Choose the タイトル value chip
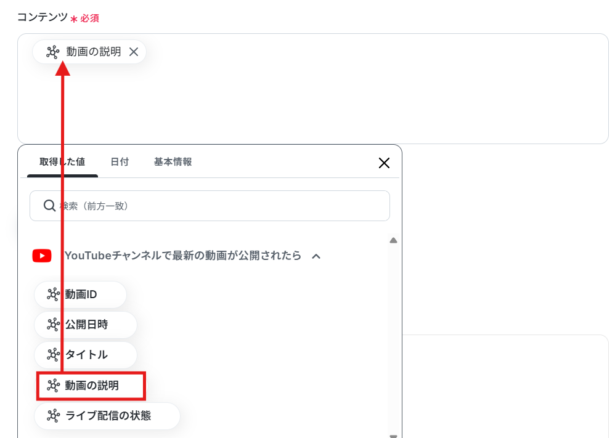 pyautogui.click(x=86, y=355)
